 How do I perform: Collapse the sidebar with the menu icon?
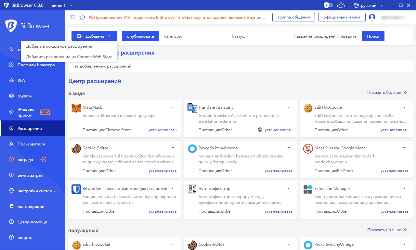(x=73, y=17)
